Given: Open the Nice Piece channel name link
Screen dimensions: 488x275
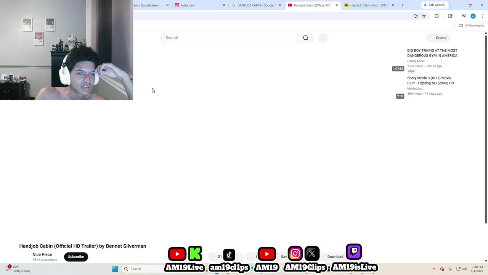Looking at the screenshot, I should [42, 254].
